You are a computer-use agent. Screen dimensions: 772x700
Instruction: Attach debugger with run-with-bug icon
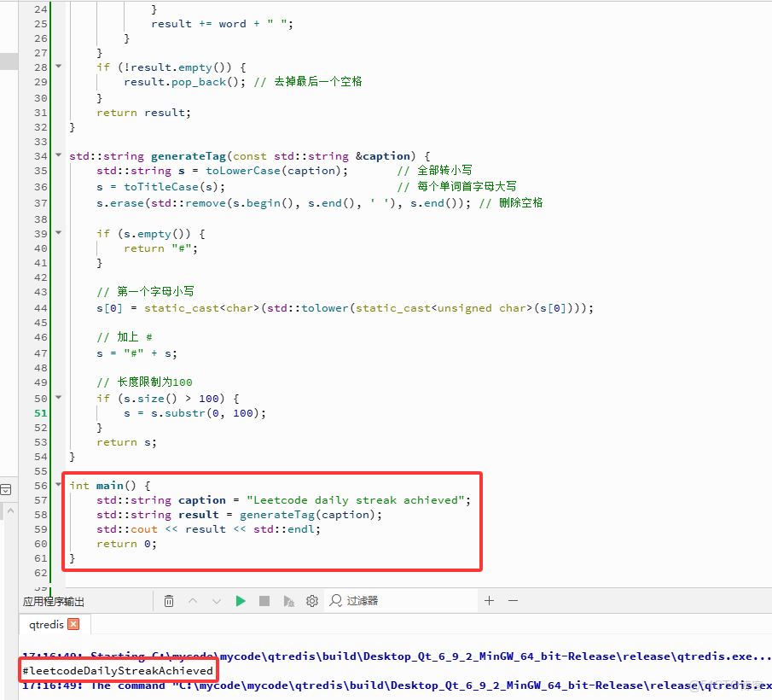288,601
